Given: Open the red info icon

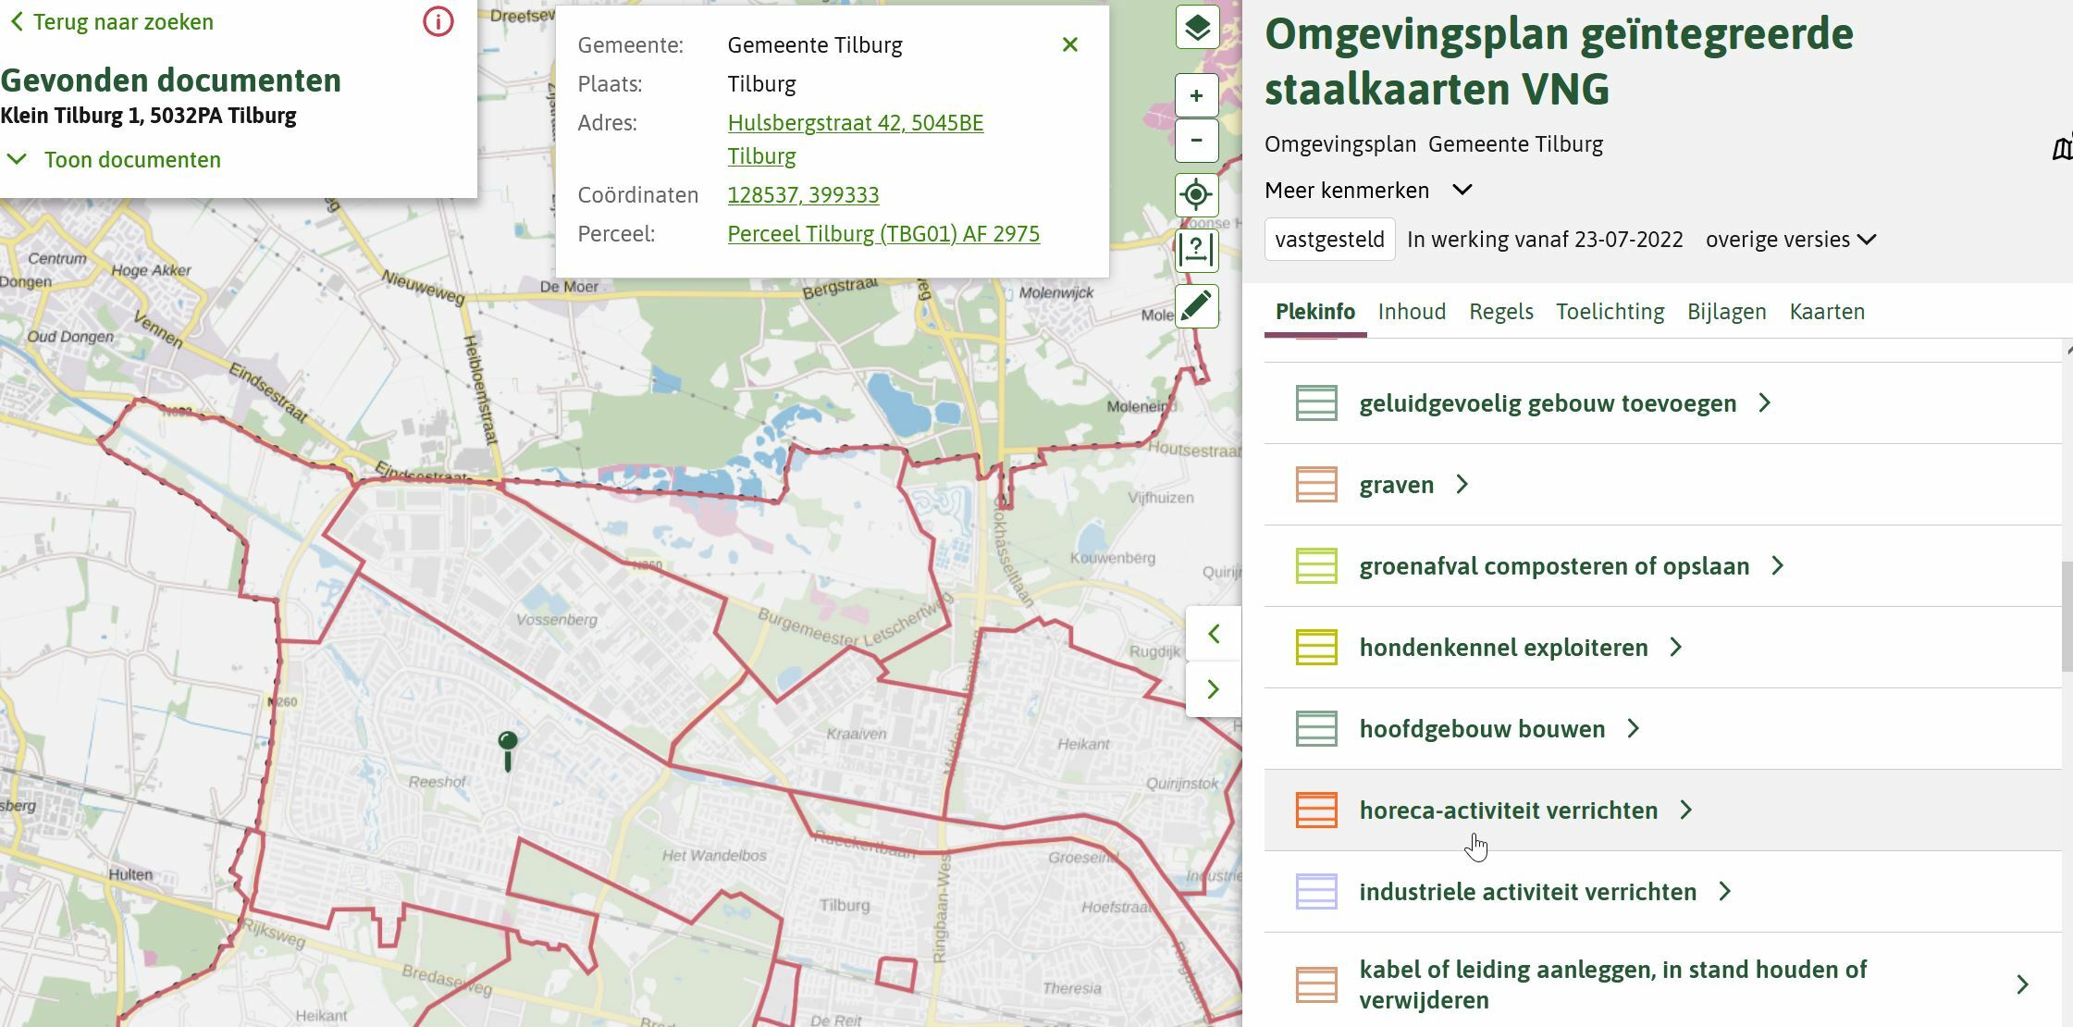Looking at the screenshot, I should click(x=438, y=21).
